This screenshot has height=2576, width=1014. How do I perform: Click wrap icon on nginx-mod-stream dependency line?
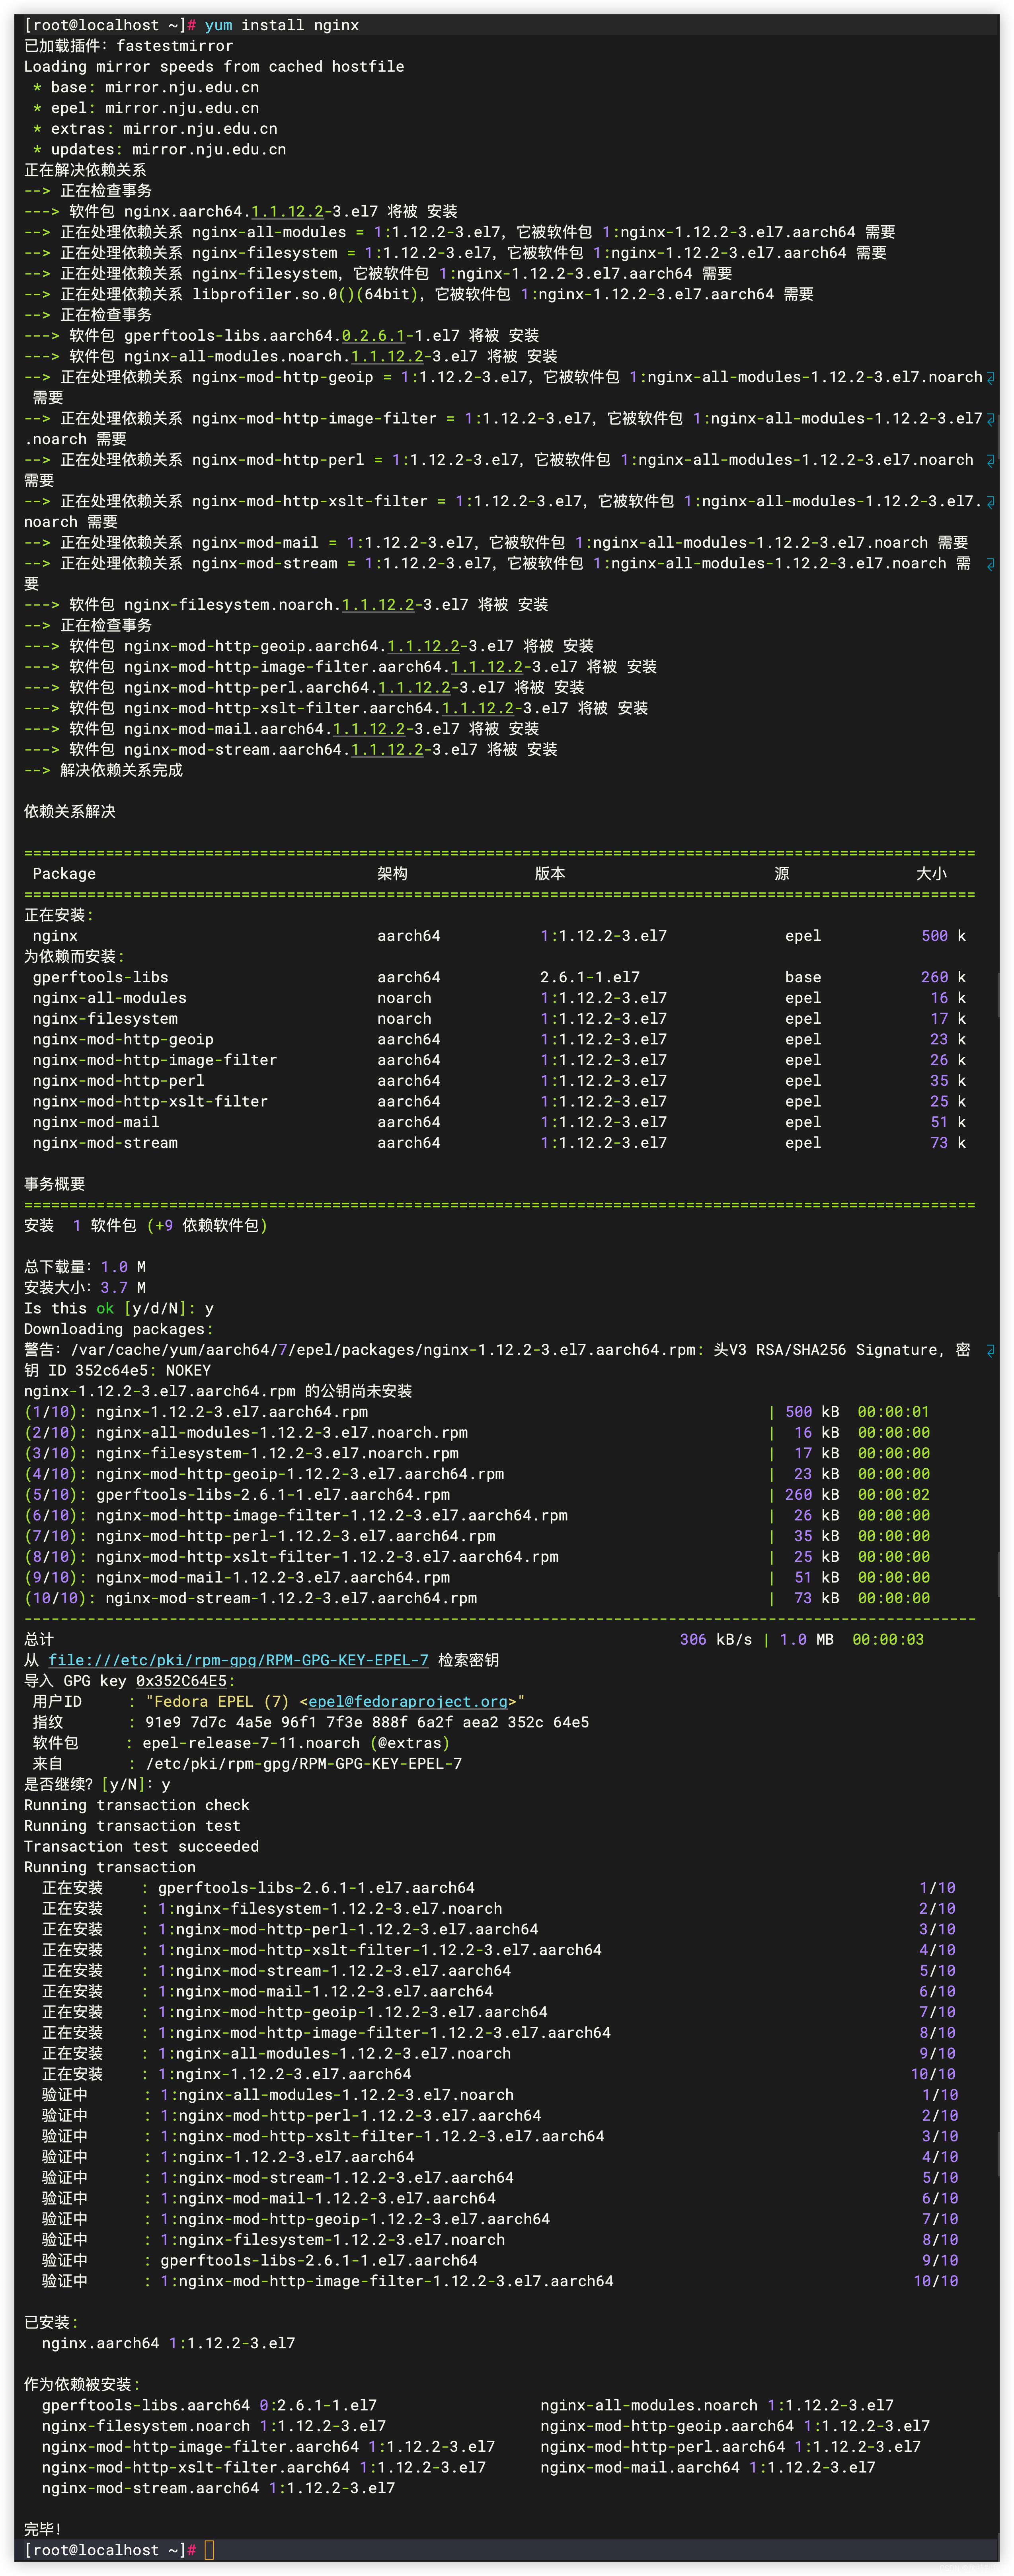tap(990, 564)
